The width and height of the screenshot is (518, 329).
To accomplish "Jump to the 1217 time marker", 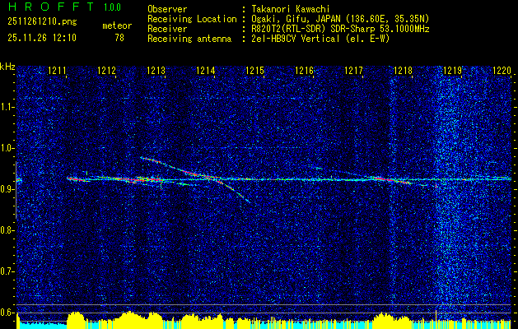I will [x=354, y=72].
